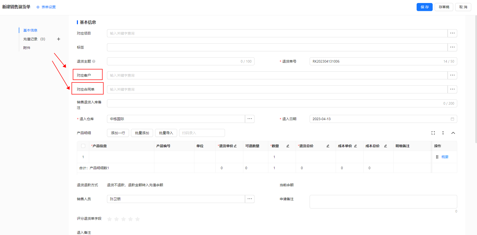This screenshot has height=235, width=477.
Task: Click the 数量 cell in row 1
Action: 282,157
